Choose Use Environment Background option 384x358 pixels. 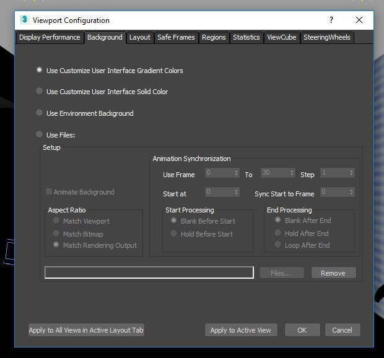point(40,113)
